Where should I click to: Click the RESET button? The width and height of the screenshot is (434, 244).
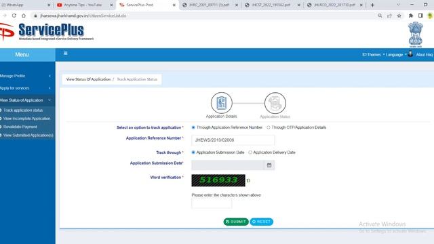click(262, 222)
